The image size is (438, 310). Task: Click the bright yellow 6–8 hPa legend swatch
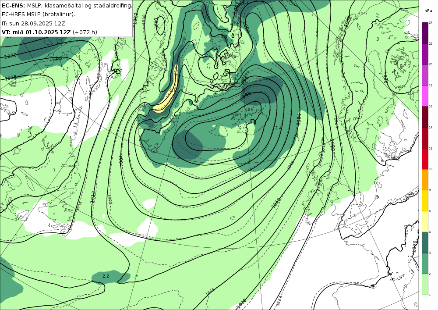click(425, 200)
